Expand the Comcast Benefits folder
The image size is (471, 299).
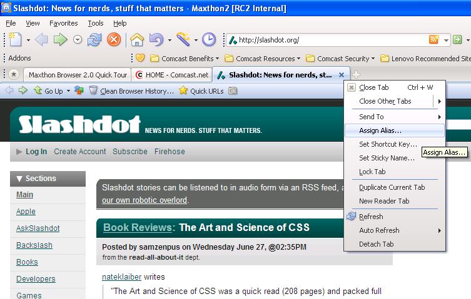(185, 59)
